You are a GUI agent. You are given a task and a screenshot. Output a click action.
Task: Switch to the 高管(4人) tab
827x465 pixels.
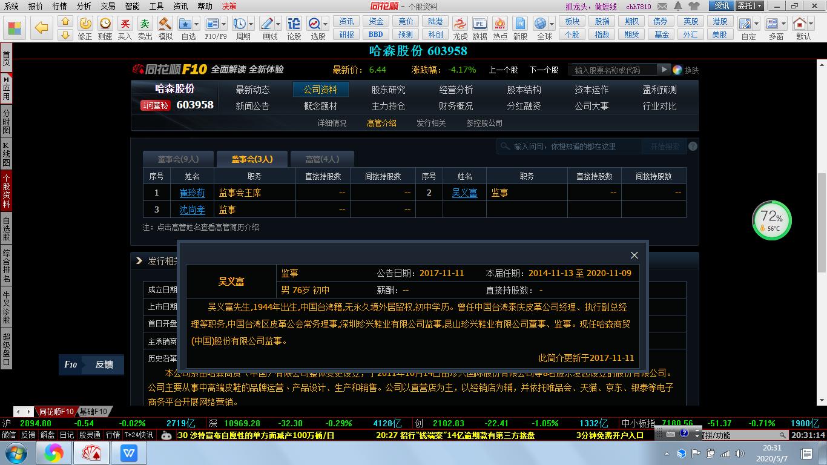(322, 159)
